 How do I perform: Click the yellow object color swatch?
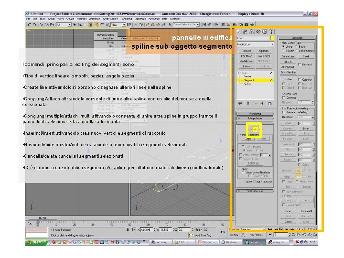pos(272,38)
